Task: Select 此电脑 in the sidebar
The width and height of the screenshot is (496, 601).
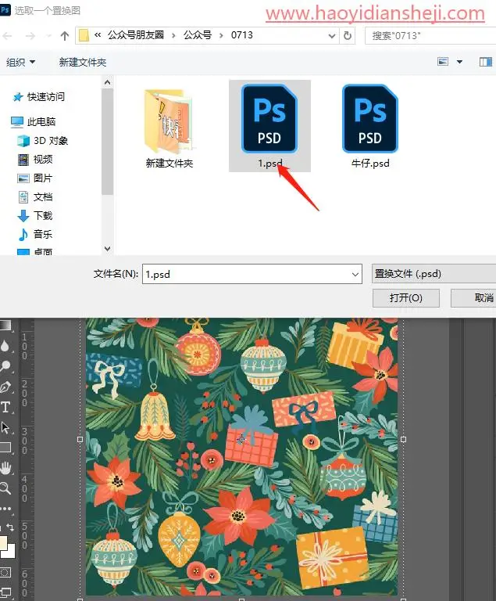Action: [x=34, y=121]
